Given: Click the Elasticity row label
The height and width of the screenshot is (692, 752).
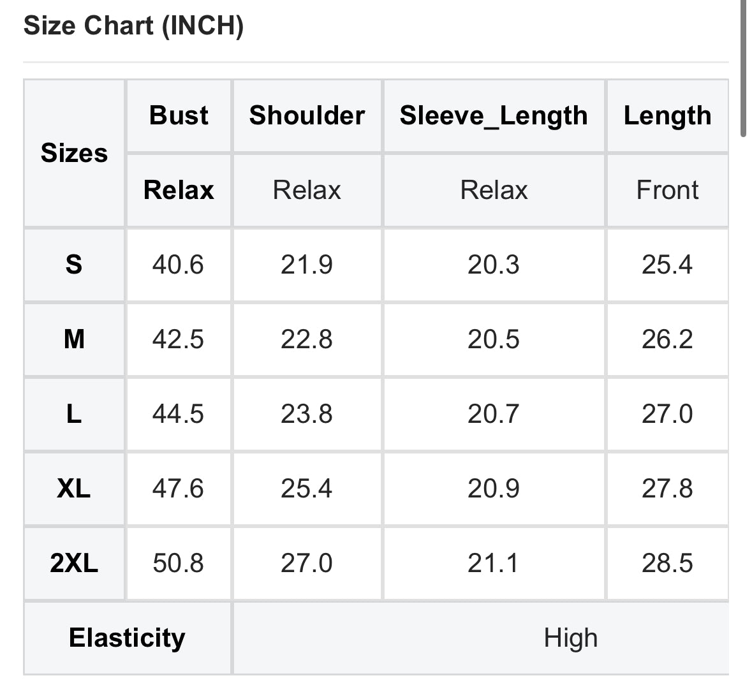Looking at the screenshot, I should 127,638.
